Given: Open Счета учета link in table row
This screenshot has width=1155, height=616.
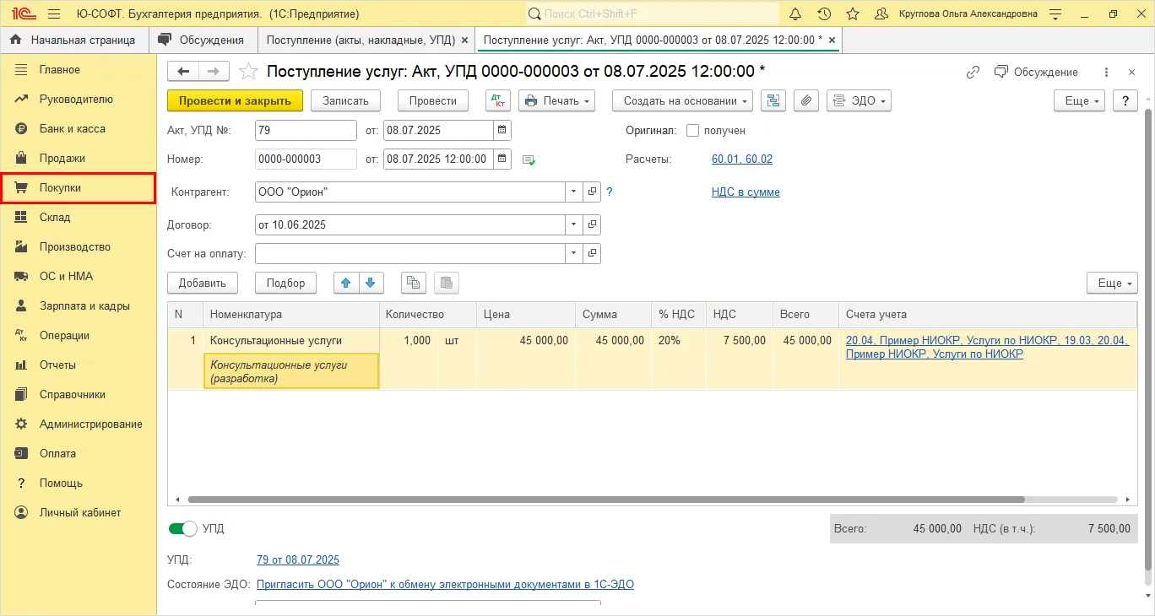Looking at the screenshot, I should coord(987,347).
